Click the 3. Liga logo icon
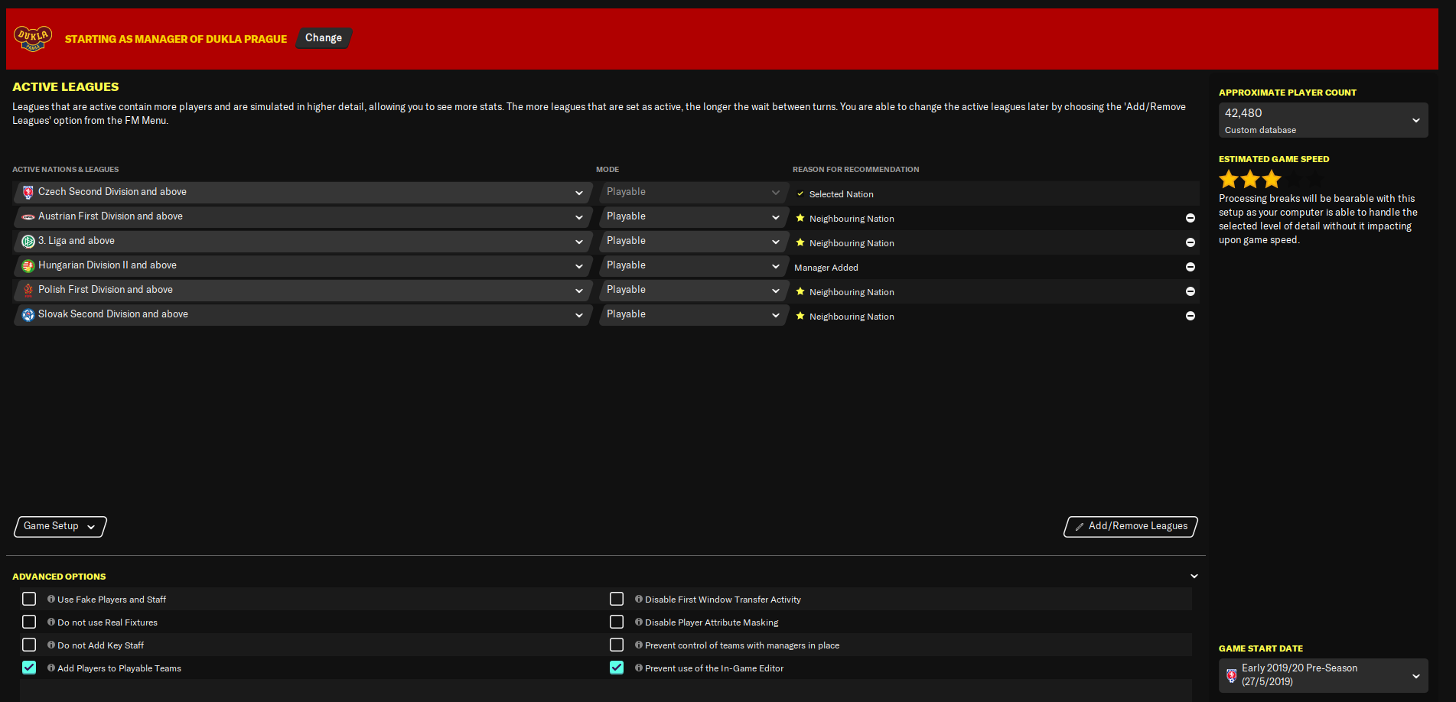Viewport: 1456px width, 702px height. coord(28,242)
